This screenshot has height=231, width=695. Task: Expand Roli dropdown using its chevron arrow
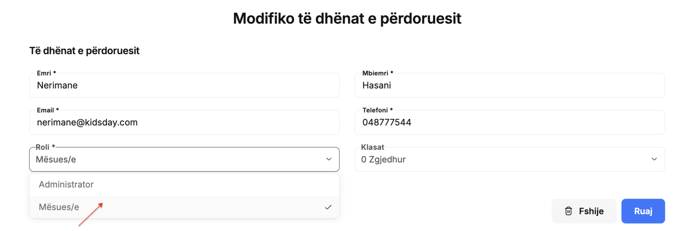coord(329,159)
